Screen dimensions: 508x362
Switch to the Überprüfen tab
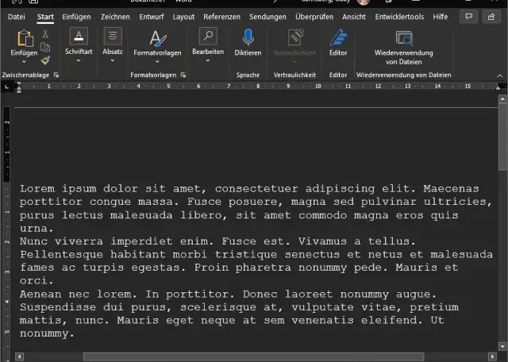314,17
